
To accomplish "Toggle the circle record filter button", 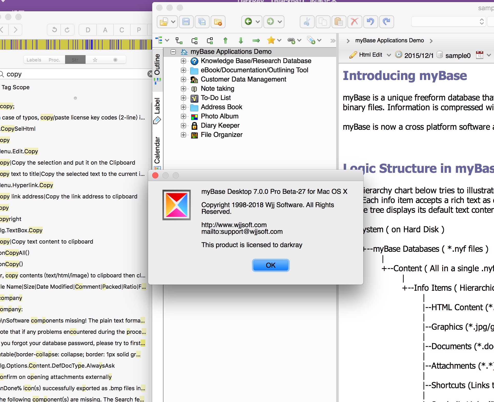I will tap(115, 60).
